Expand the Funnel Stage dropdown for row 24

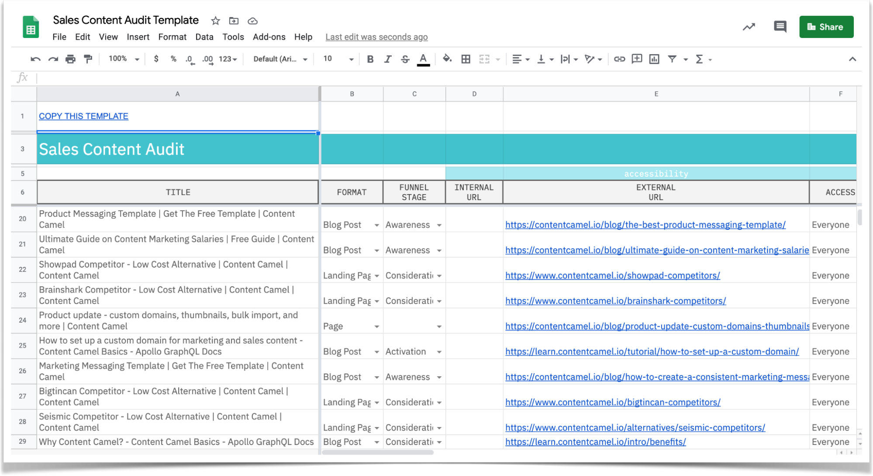click(440, 326)
